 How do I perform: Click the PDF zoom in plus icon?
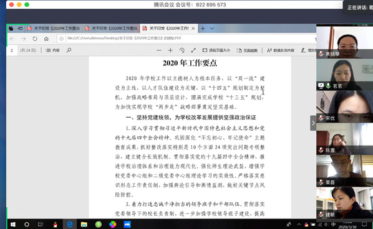click(170, 50)
